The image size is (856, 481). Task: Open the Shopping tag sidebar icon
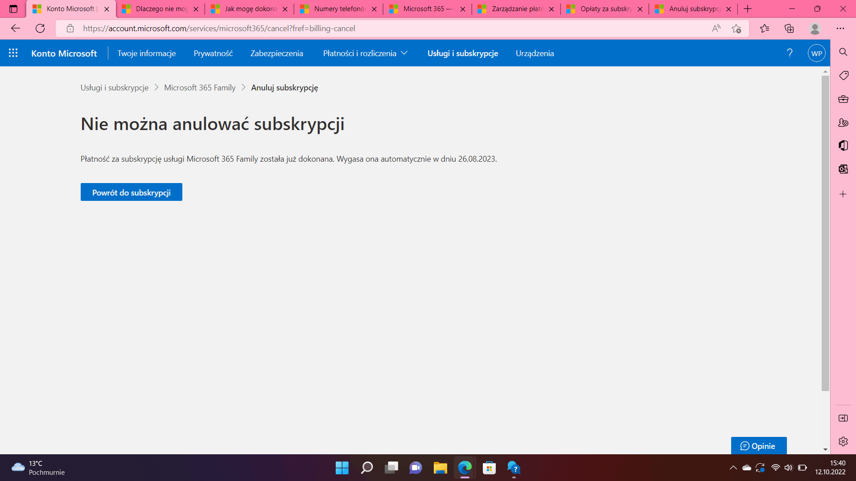coord(843,75)
